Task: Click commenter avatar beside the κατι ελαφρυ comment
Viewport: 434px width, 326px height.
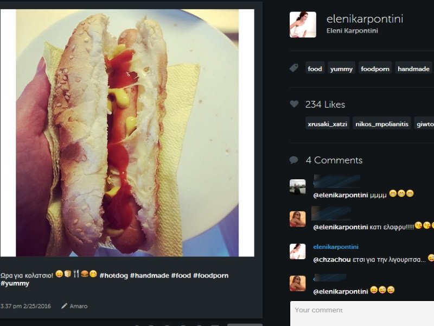Action: click(297, 219)
